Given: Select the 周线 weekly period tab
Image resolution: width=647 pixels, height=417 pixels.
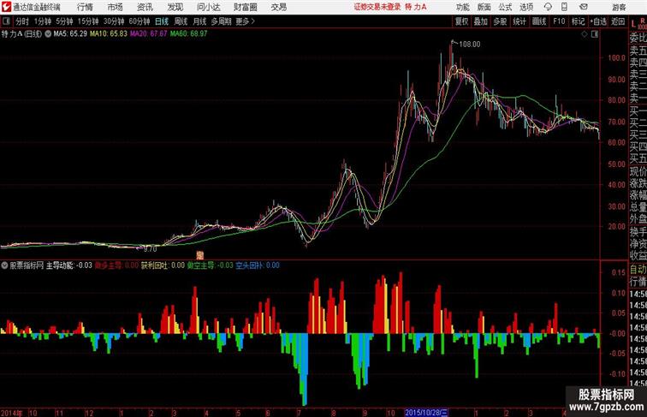Looking at the screenshot, I should pyautogui.click(x=181, y=21).
